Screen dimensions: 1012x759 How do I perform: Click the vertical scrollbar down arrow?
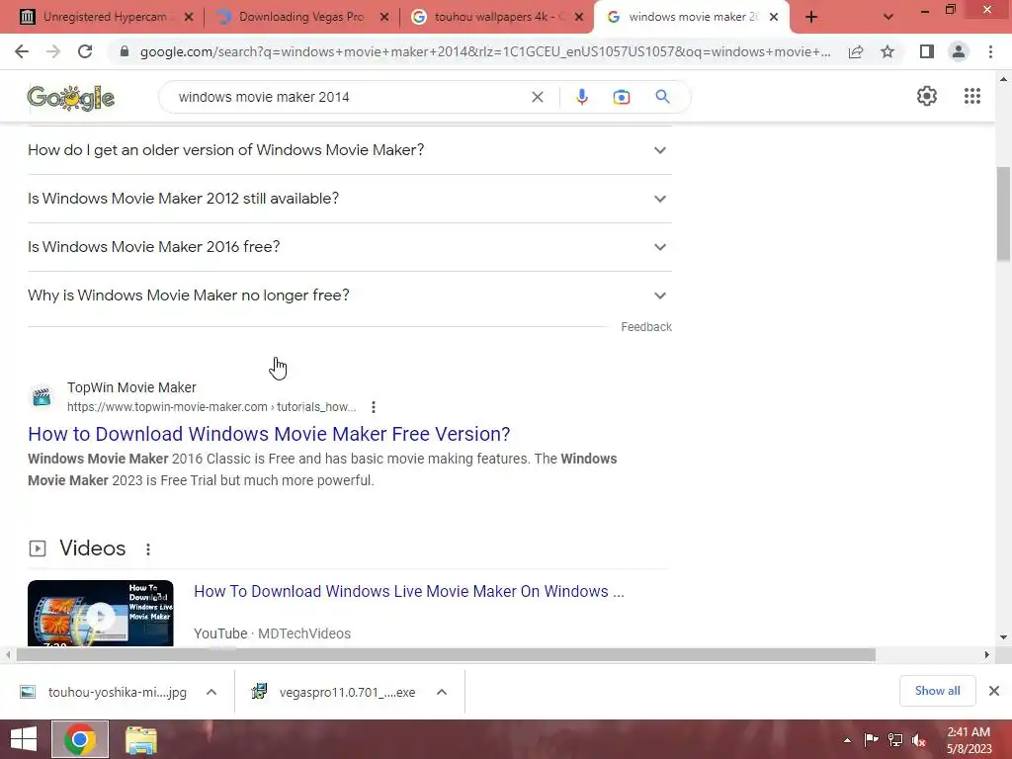tap(1003, 637)
